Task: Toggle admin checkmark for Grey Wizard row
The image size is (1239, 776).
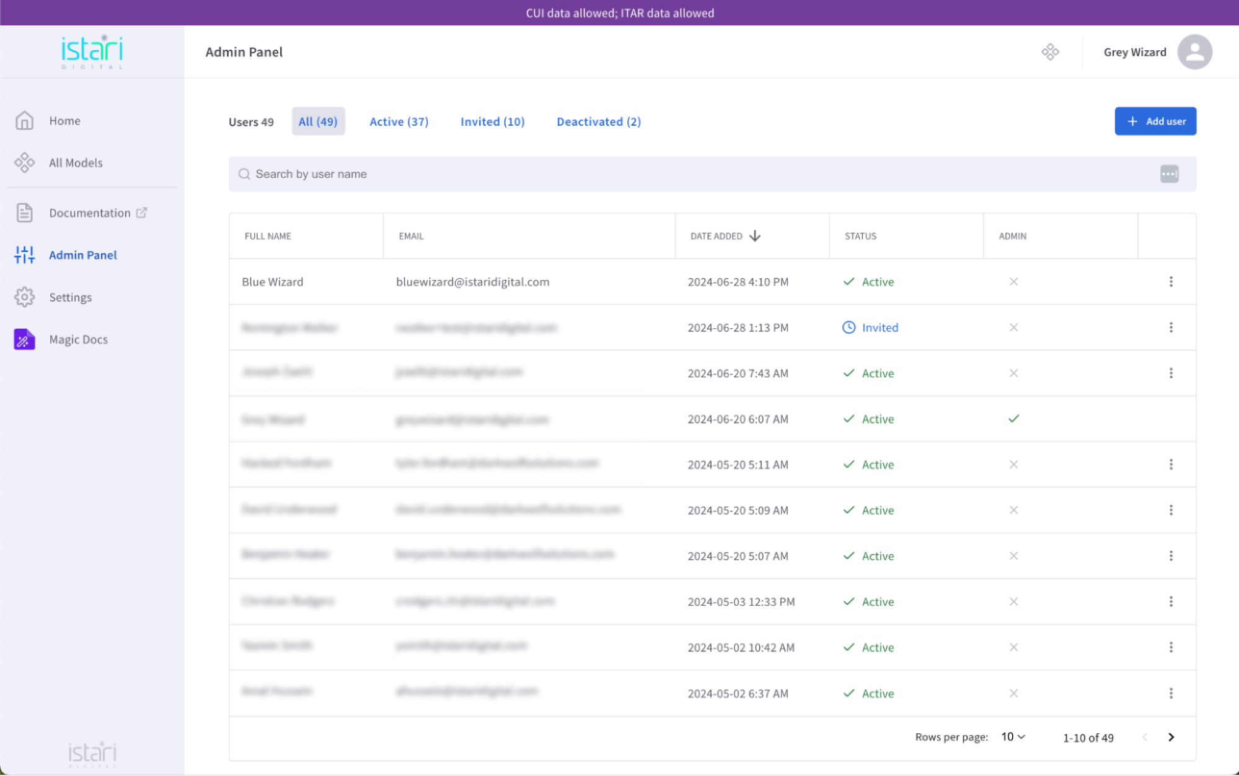Action: pyautogui.click(x=1013, y=419)
